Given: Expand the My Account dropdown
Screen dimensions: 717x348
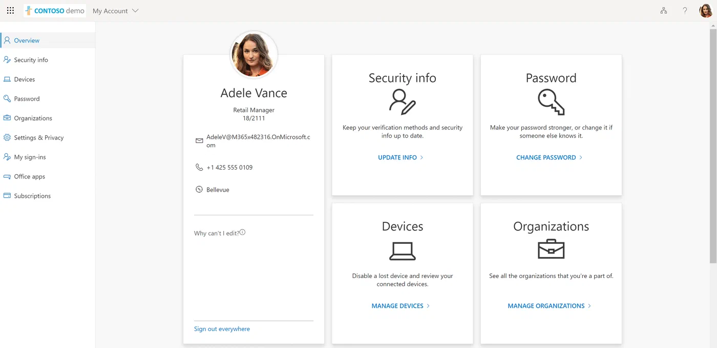Looking at the screenshot, I should [116, 11].
